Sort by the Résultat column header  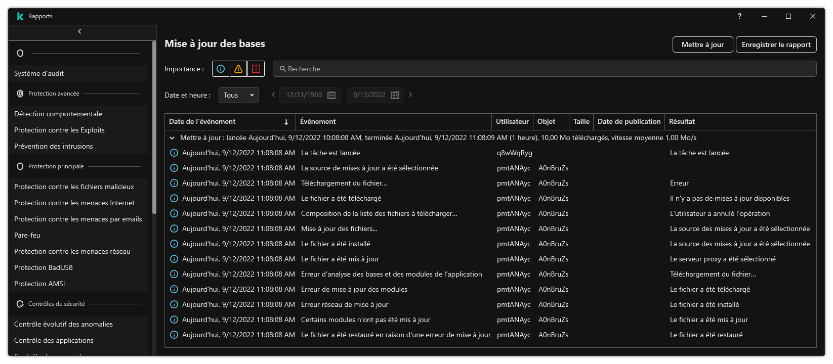tap(682, 121)
